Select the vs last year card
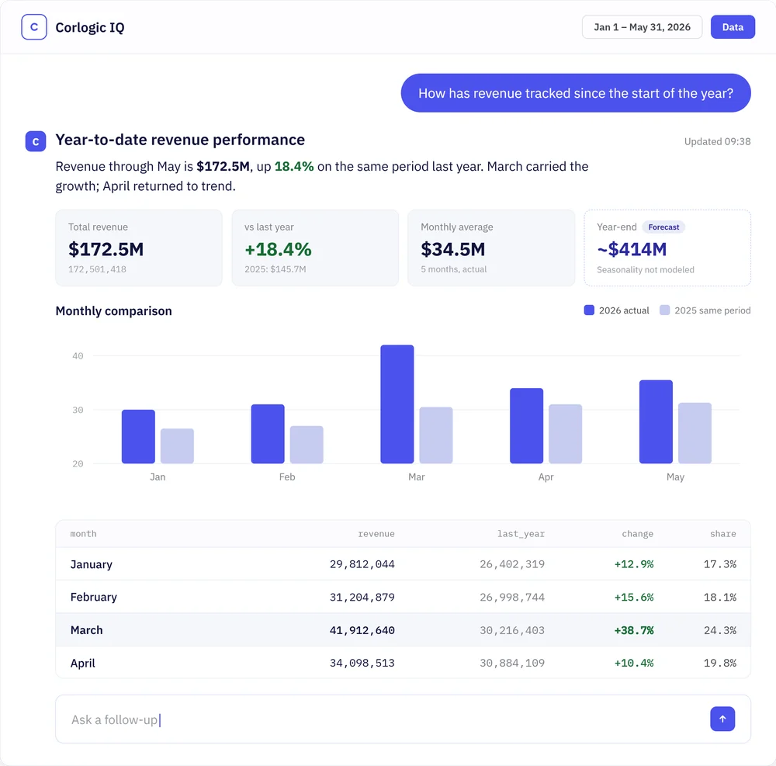The width and height of the screenshot is (776, 766). 315,248
